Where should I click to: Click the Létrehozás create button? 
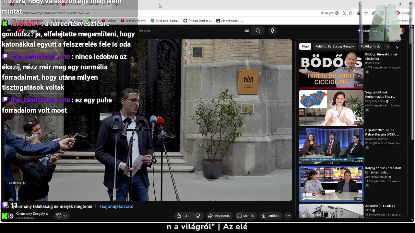pyautogui.click(x=368, y=31)
